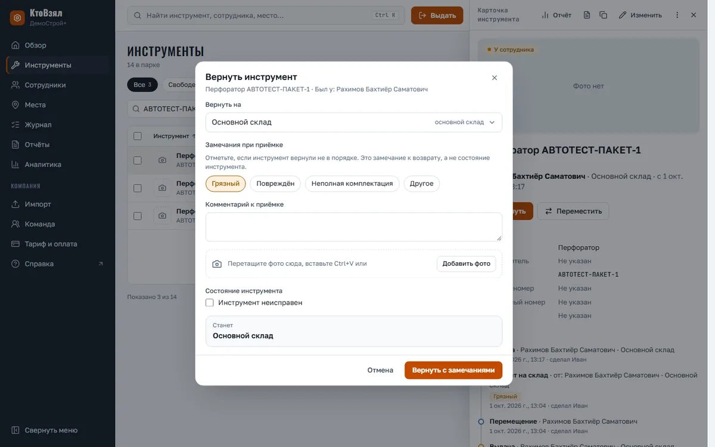This screenshot has width=715, height=447.
Task: Close the Вернуть инструмент dialog
Action: point(494,77)
